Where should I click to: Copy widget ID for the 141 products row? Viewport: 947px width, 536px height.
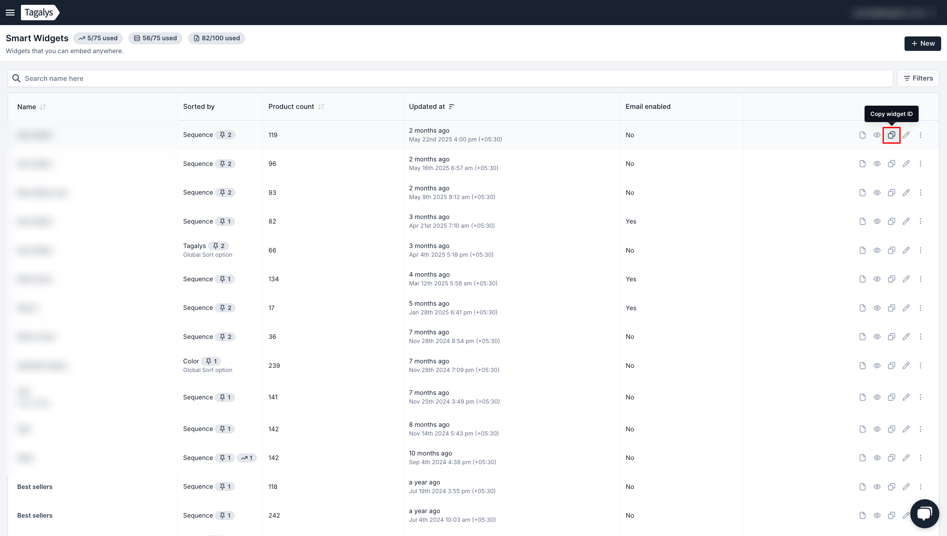point(891,397)
